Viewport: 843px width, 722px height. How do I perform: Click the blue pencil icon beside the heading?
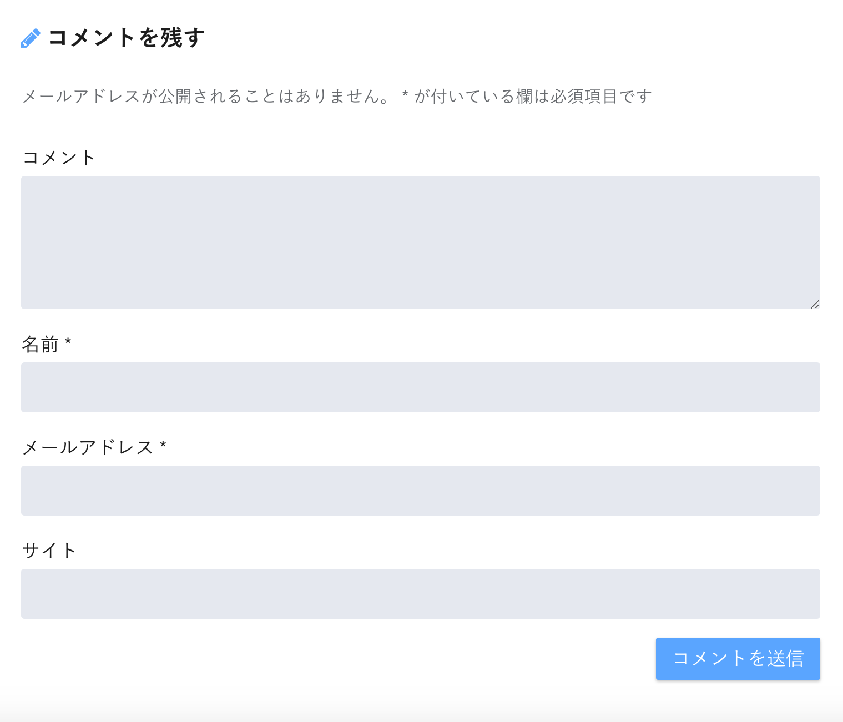tap(31, 38)
